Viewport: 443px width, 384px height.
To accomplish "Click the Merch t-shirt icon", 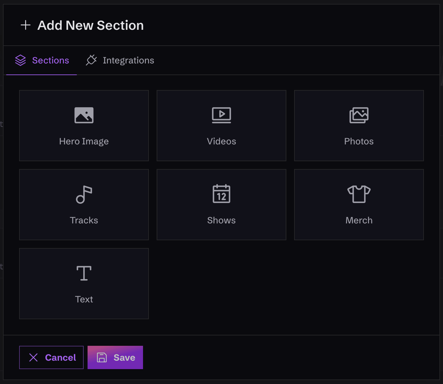I will (359, 194).
